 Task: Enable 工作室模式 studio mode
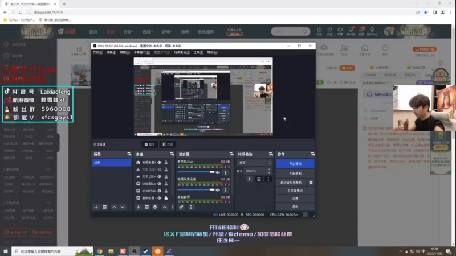pyautogui.click(x=295, y=191)
